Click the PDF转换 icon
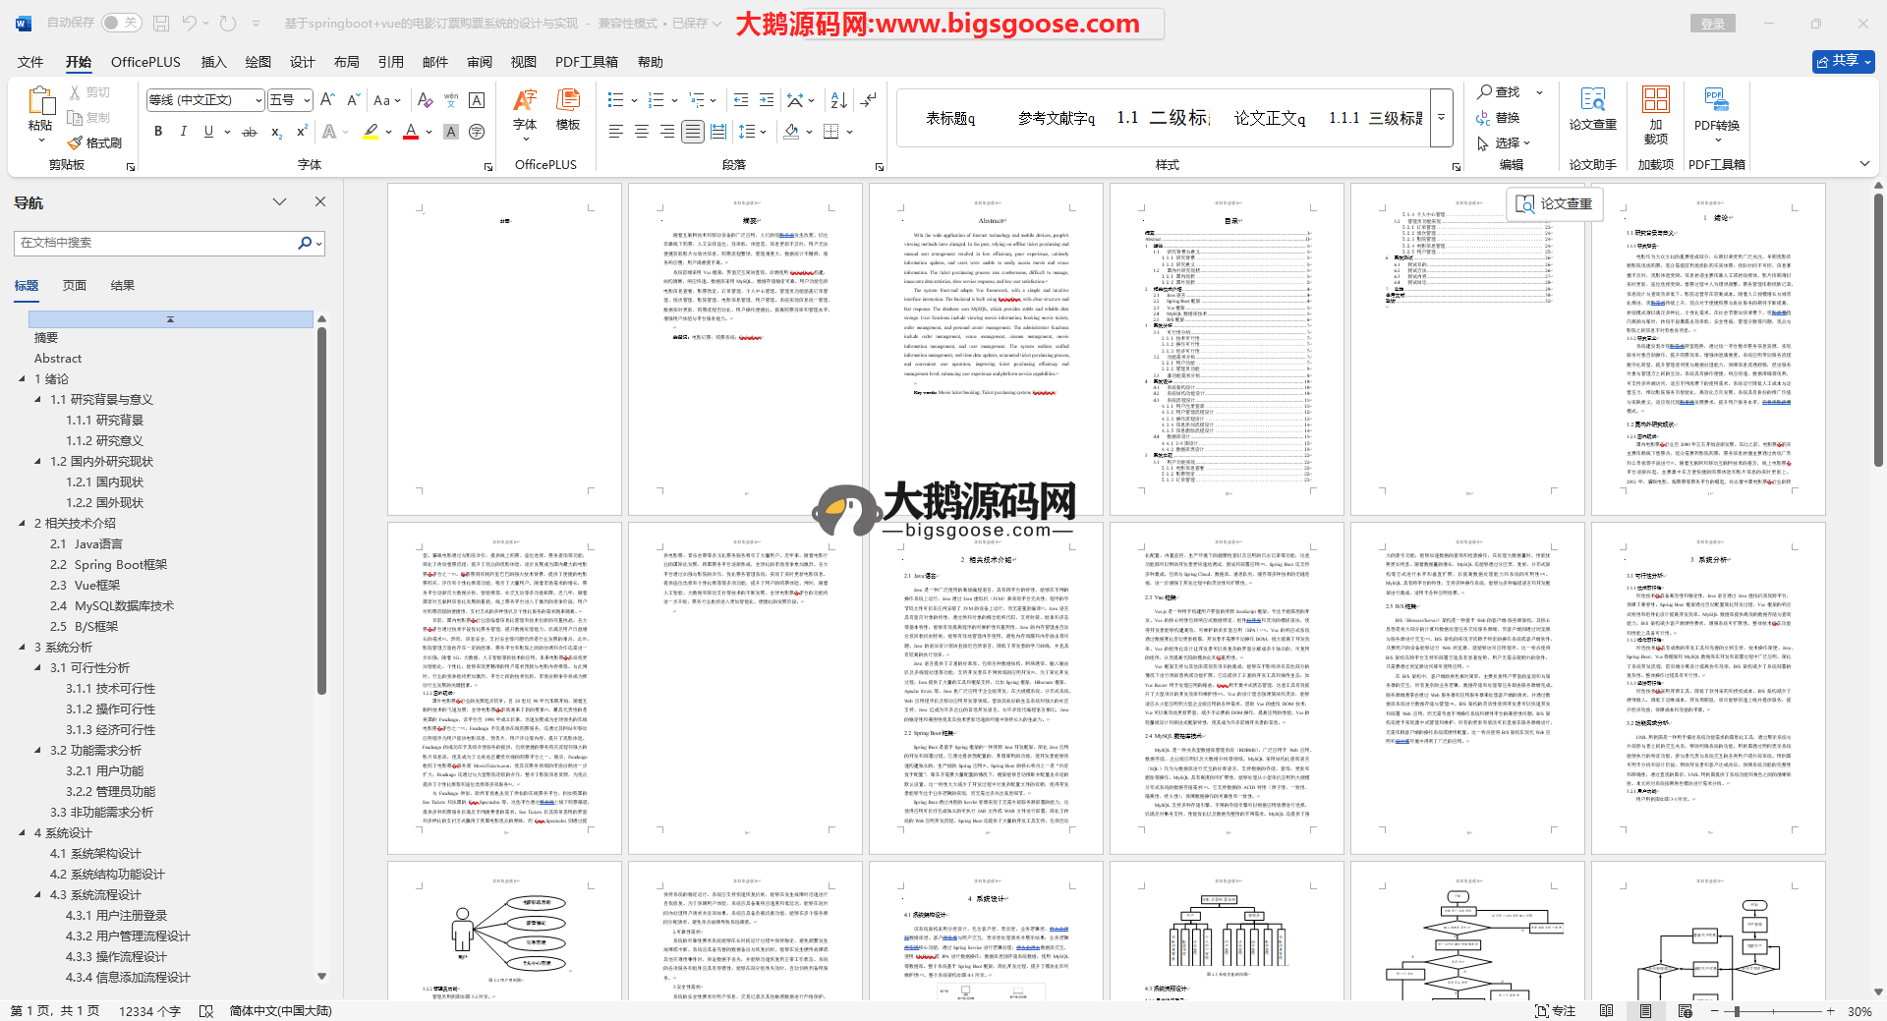Image resolution: width=1887 pixels, height=1021 pixels. click(x=1716, y=108)
